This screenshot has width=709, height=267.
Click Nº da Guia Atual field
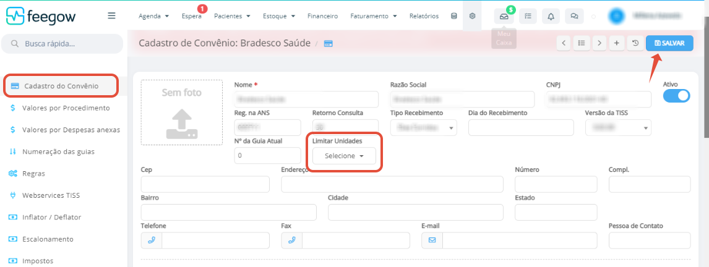point(268,155)
